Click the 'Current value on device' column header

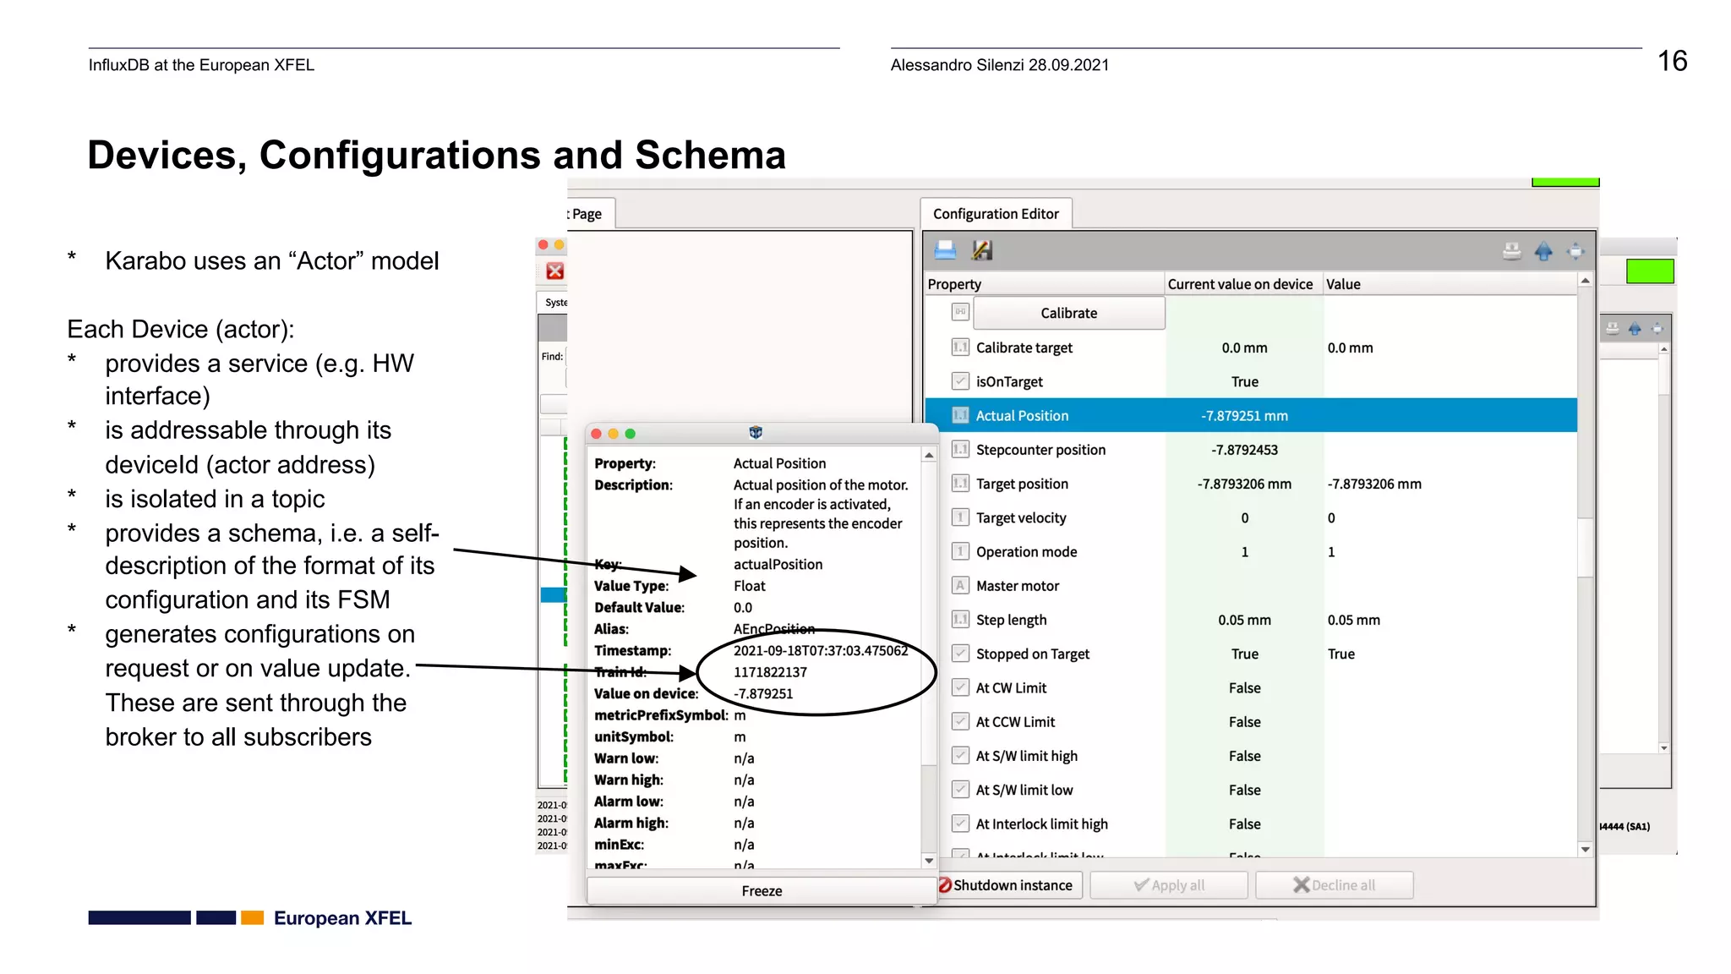coord(1243,284)
